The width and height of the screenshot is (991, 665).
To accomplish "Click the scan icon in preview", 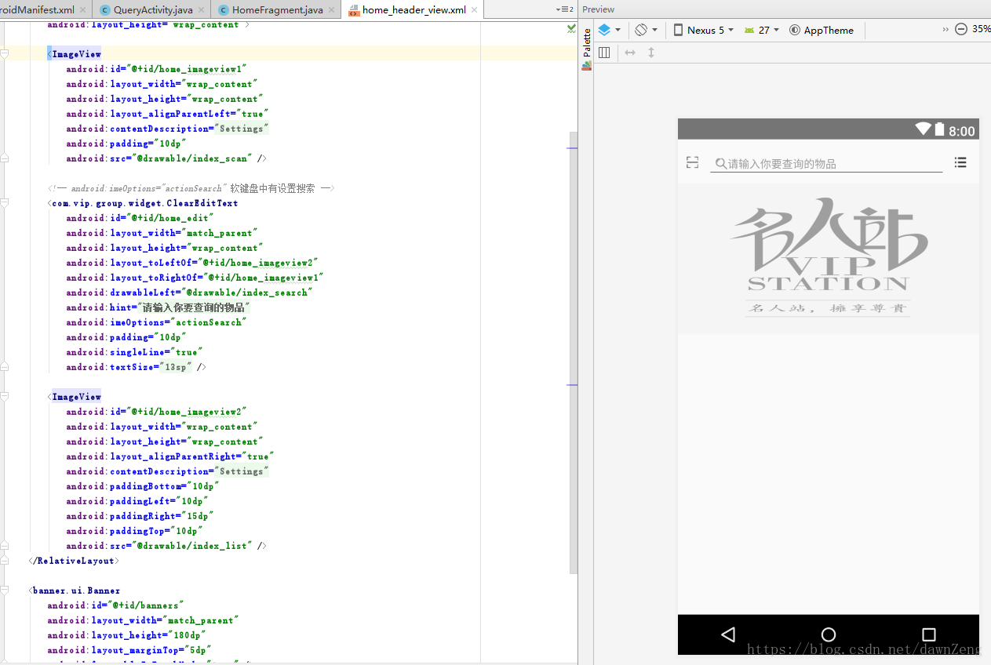I will pyautogui.click(x=692, y=162).
